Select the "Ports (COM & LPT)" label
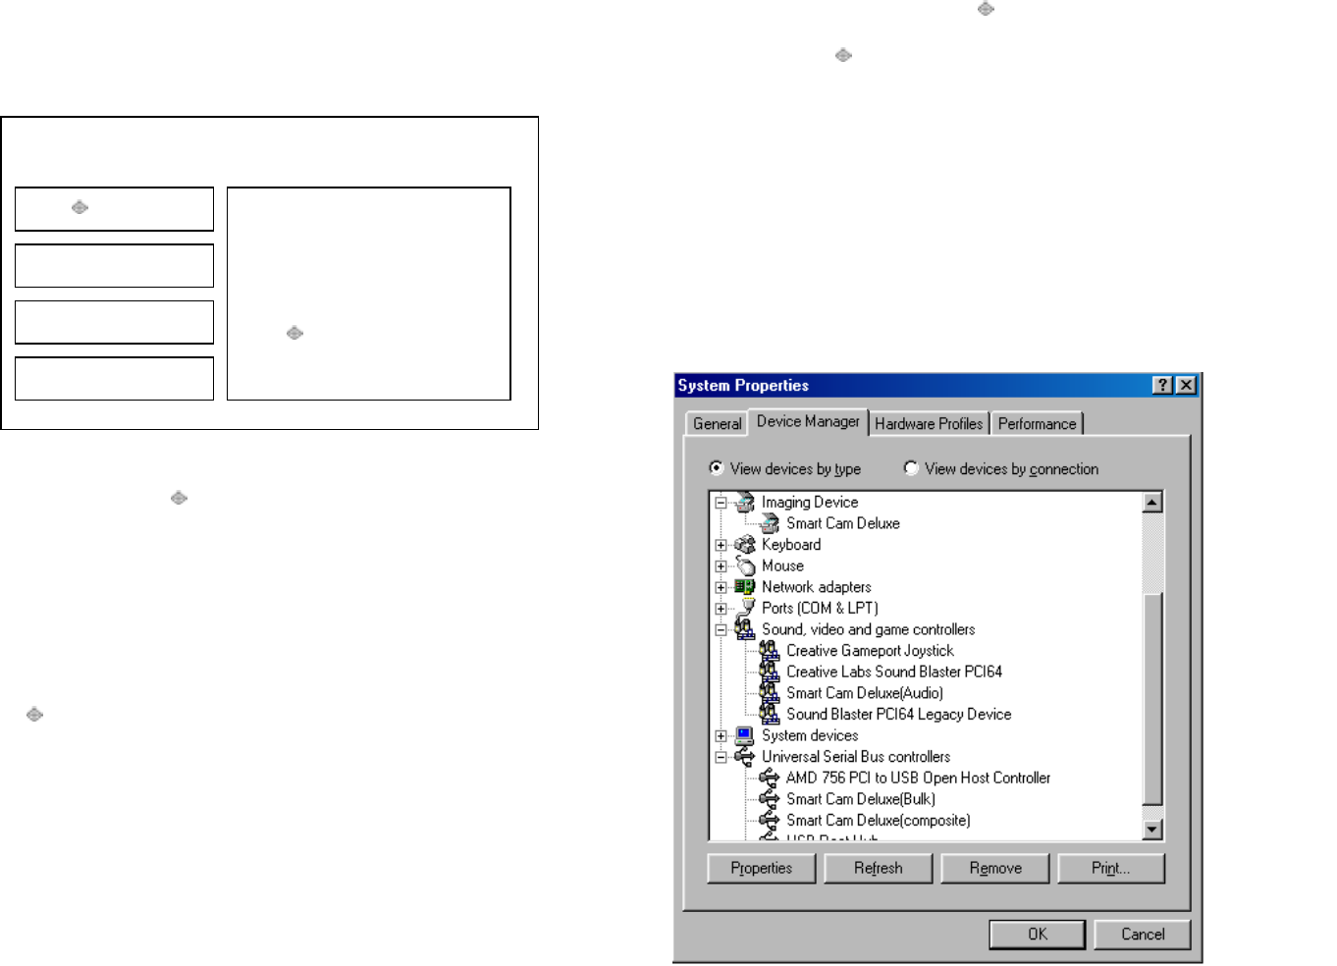 [820, 609]
